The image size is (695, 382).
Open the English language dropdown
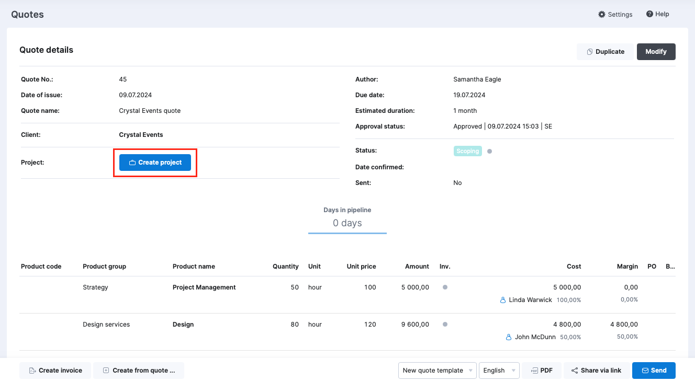coord(499,371)
